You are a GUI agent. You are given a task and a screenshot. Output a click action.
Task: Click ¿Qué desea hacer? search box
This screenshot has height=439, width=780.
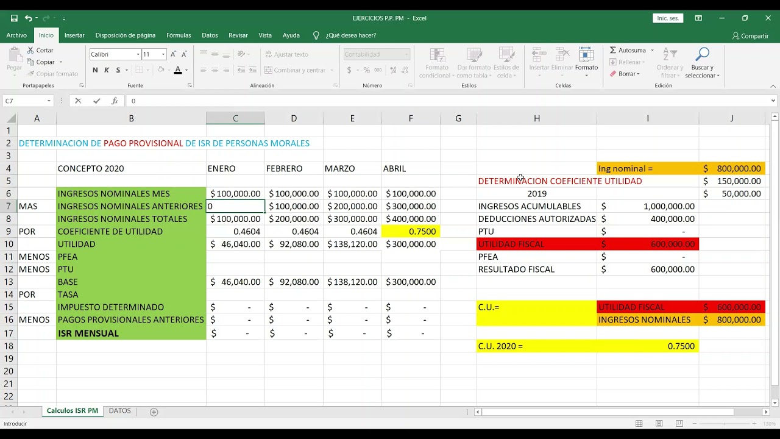coord(350,35)
